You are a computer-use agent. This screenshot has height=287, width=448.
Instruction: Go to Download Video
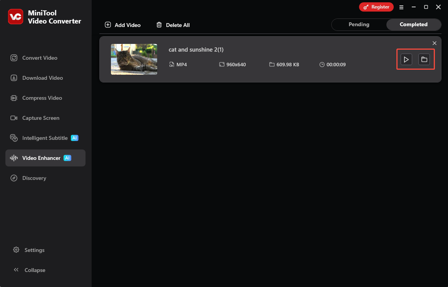pos(45,78)
